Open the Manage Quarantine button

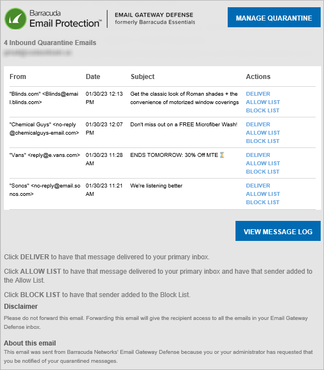pos(274,17)
